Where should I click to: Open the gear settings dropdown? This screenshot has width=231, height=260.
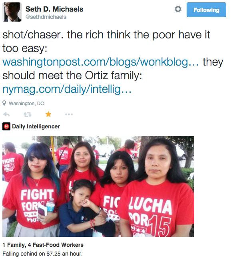[x=178, y=9]
